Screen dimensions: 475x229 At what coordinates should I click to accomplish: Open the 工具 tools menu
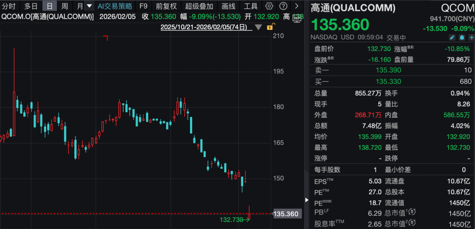click(251, 6)
